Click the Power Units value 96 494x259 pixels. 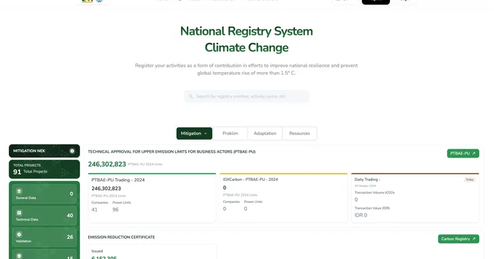(x=115, y=210)
